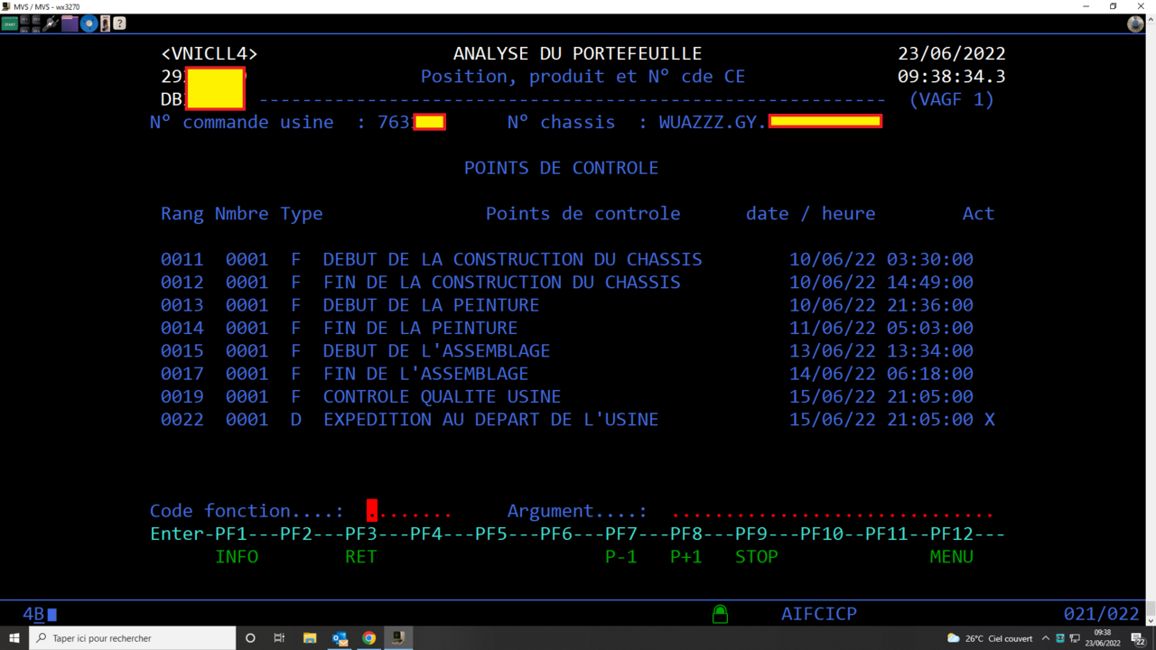Click the power plug connect icon

[x=50, y=23]
